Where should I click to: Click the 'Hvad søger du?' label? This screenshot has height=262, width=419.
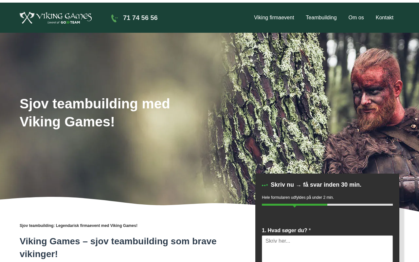tap(286, 231)
